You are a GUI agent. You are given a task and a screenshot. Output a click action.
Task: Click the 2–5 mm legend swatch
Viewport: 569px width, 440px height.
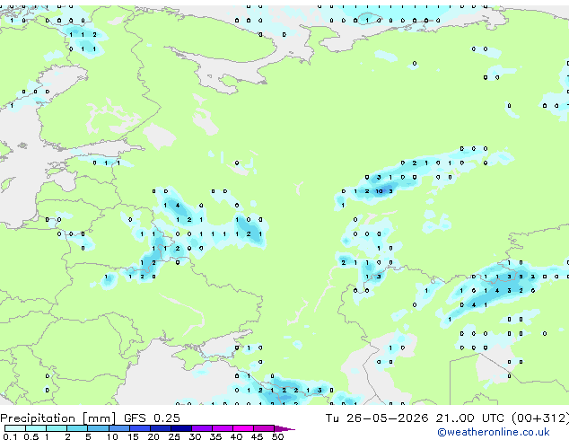coord(77,428)
